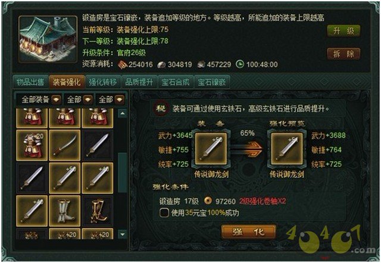Open the 全部装备 filter dropdown
381x263 pixels.
[57, 99]
